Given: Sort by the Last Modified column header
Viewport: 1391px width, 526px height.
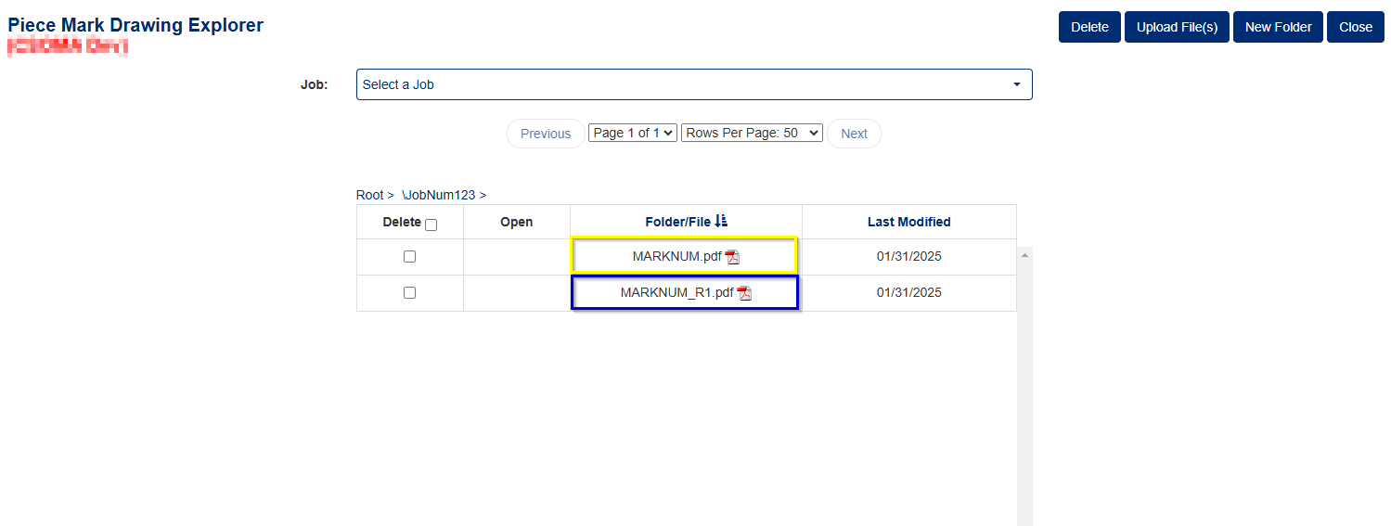Looking at the screenshot, I should tap(908, 222).
